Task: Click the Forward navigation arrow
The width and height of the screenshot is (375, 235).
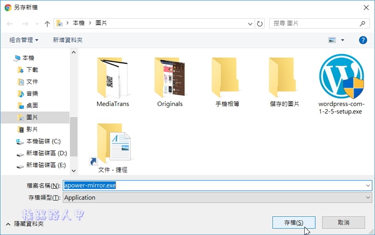Action: pyautogui.click(x=25, y=23)
